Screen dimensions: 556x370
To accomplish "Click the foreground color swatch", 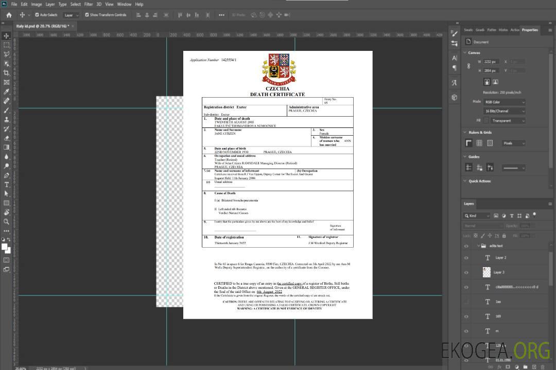I will (x=5, y=248).
